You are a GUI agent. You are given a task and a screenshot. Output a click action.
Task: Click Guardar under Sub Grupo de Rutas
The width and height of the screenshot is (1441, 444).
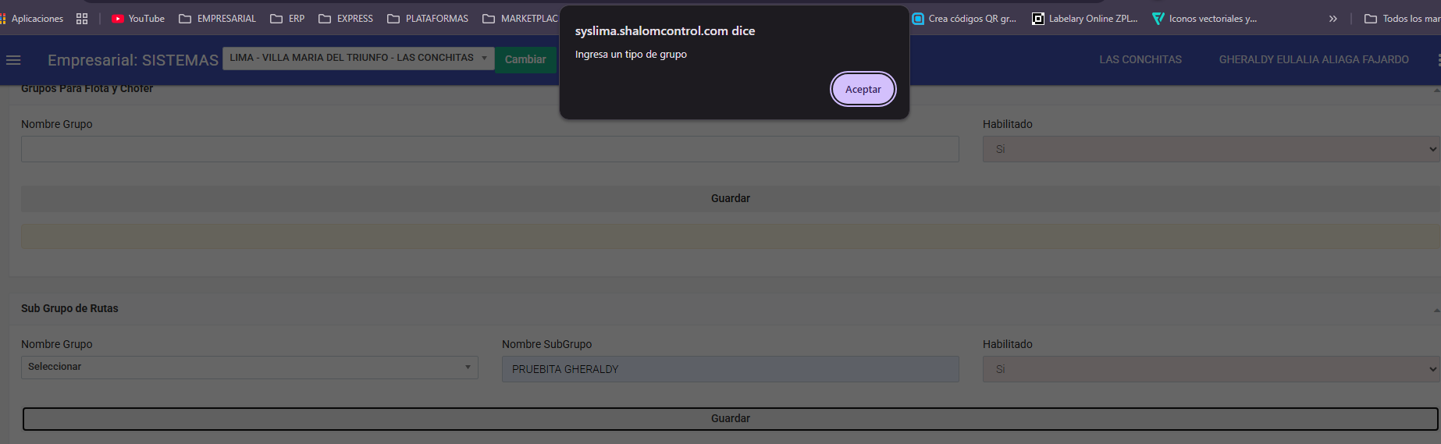pos(730,419)
